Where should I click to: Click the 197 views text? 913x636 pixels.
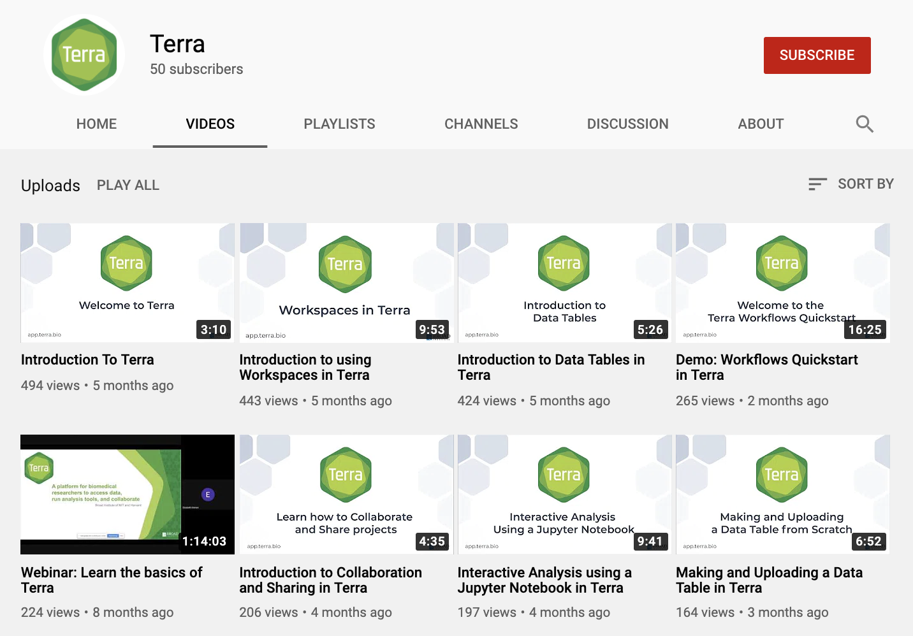click(486, 612)
